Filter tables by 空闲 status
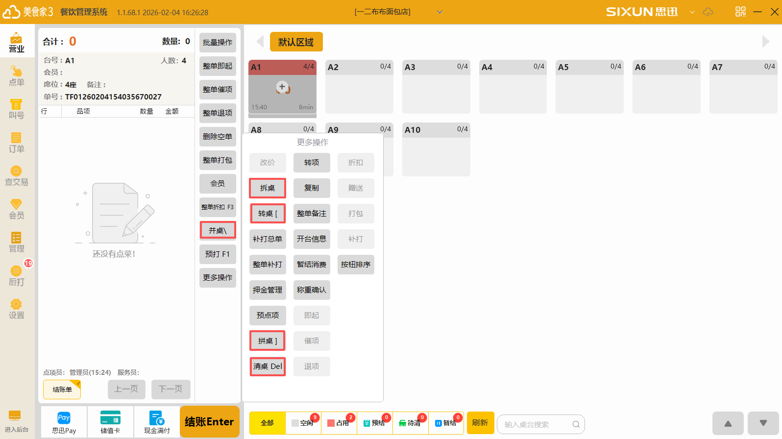This screenshot has height=439, width=782. [303, 423]
